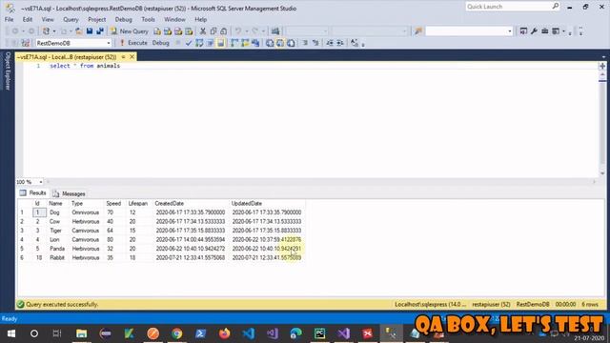Open the Query menu
The height and width of the screenshot is (343, 610).
point(71,19)
